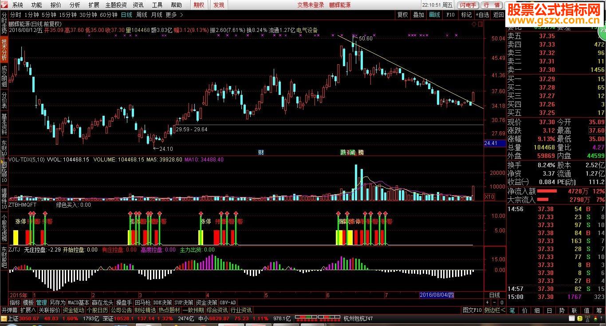The image size is (606, 326).
Task: Switch to 5分钟 period
Action: click(48, 15)
